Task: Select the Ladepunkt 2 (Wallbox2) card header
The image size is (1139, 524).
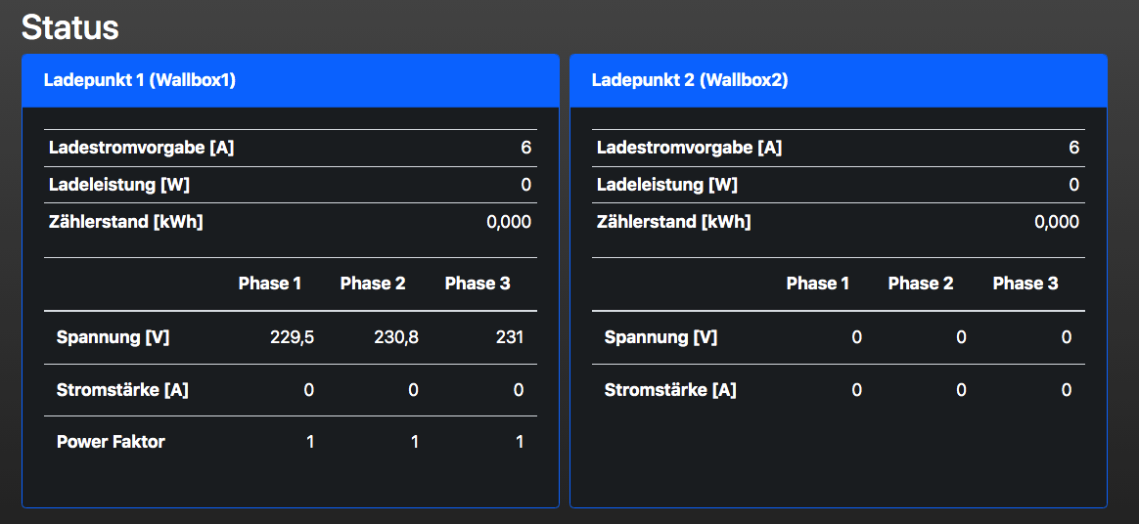Action: pos(690,80)
